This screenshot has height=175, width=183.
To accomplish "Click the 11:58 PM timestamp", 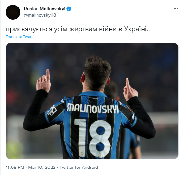I will (15, 167).
